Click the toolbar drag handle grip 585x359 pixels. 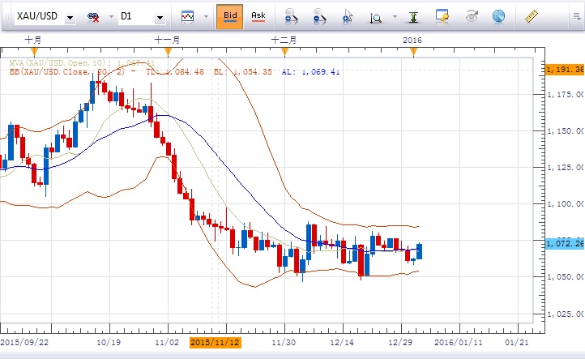click(6, 16)
